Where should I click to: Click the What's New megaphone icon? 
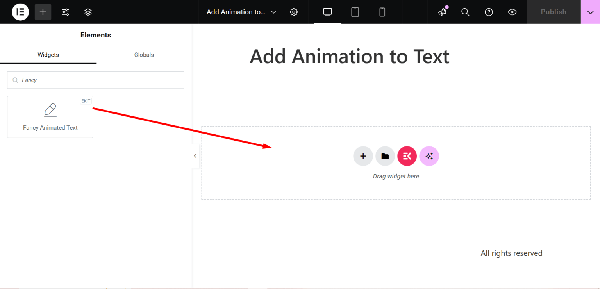pos(442,12)
